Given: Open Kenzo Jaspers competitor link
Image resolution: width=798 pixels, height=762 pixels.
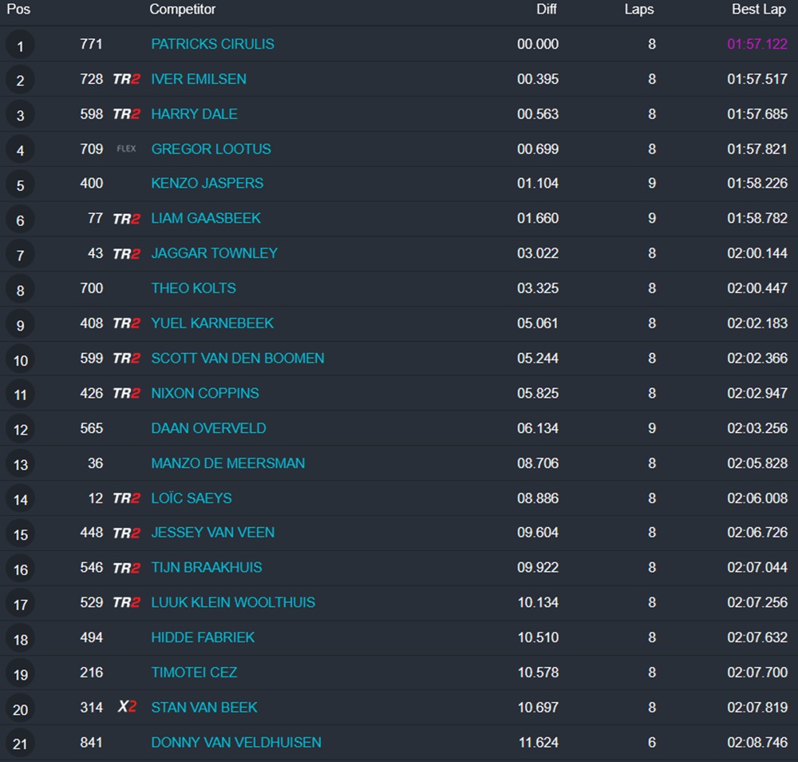Looking at the screenshot, I should (x=207, y=183).
